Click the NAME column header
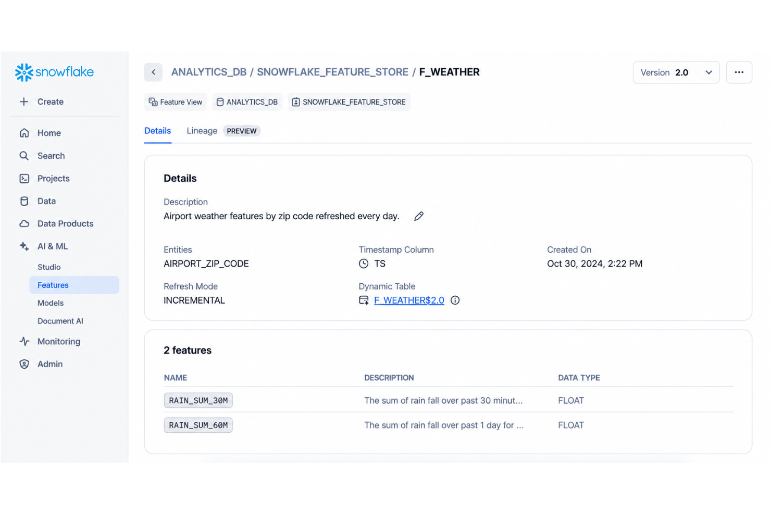The image size is (771, 514). point(176,378)
